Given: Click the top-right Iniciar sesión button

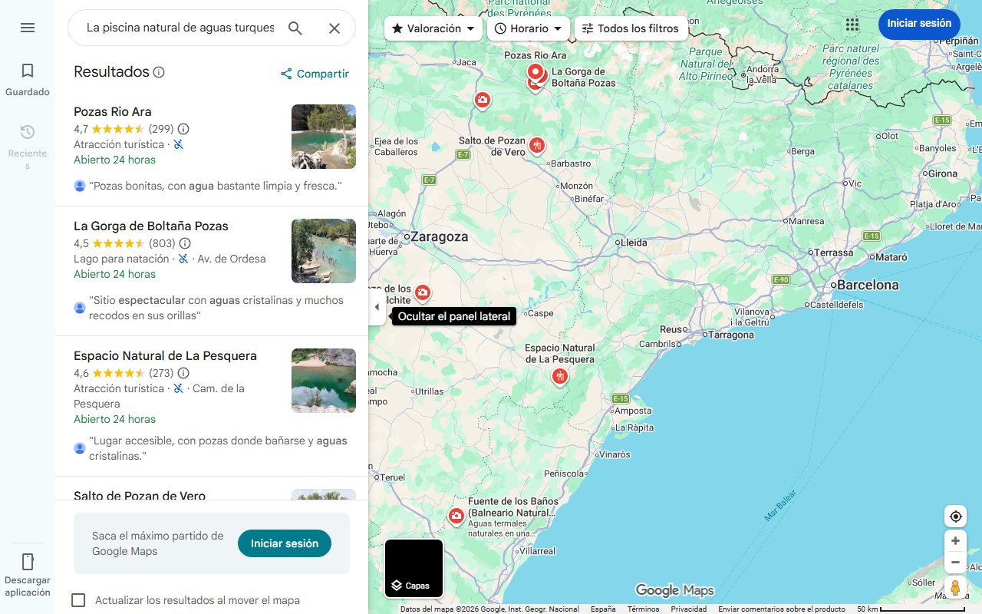Looking at the screenshot, I should point(919,24).
